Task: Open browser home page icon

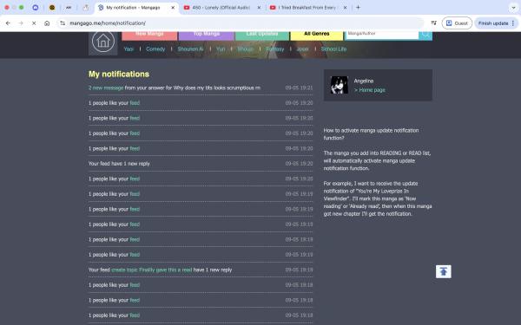Action: tap(47, 23)
